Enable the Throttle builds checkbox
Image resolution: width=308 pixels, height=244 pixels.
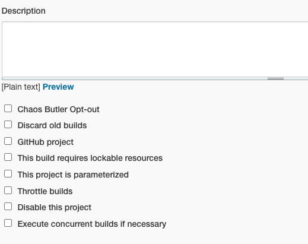pyautogui.click(x=8, y=191)
